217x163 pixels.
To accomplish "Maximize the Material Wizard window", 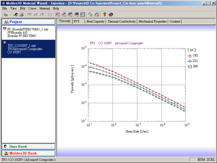I will 208,3.
